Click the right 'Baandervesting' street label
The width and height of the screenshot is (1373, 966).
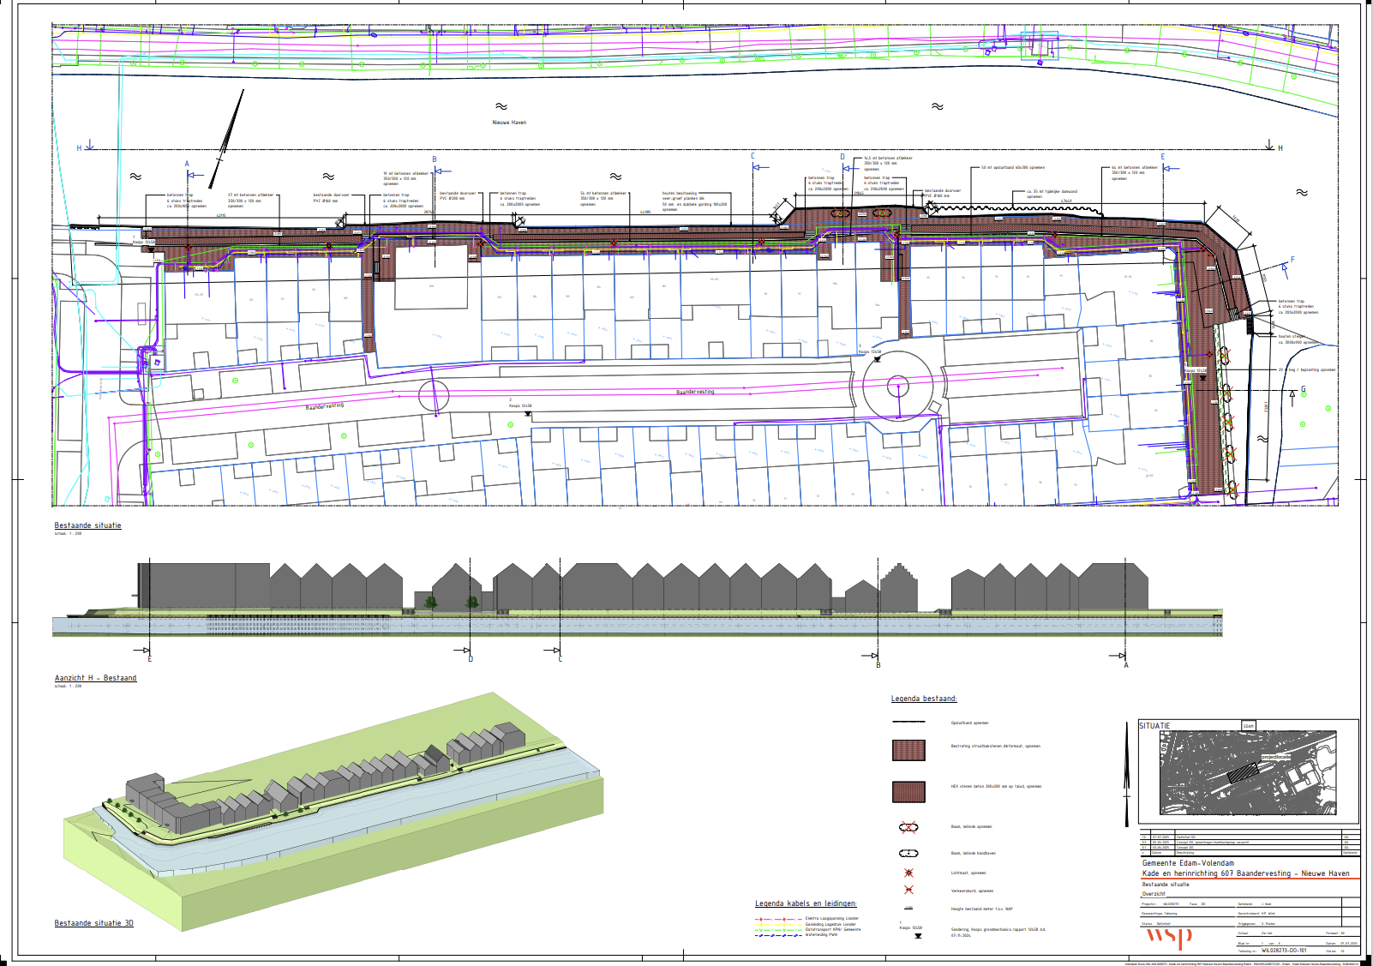695,392
